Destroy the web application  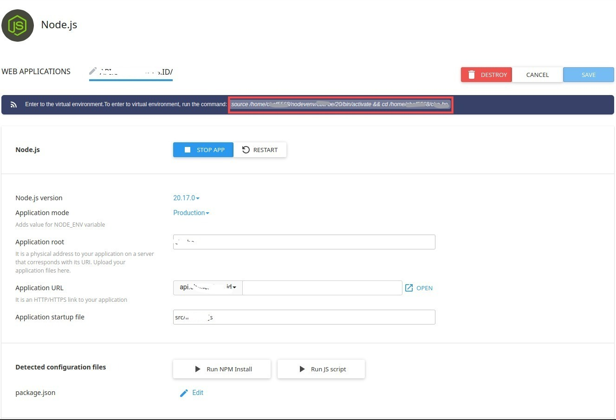(x=486, y=75)
